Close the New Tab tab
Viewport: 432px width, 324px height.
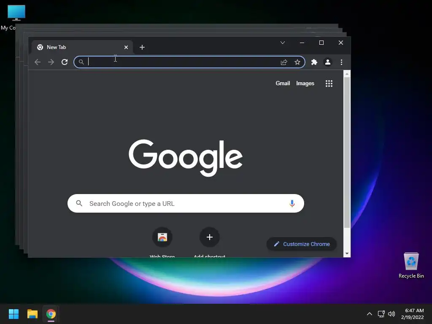[x=126, y=47]
